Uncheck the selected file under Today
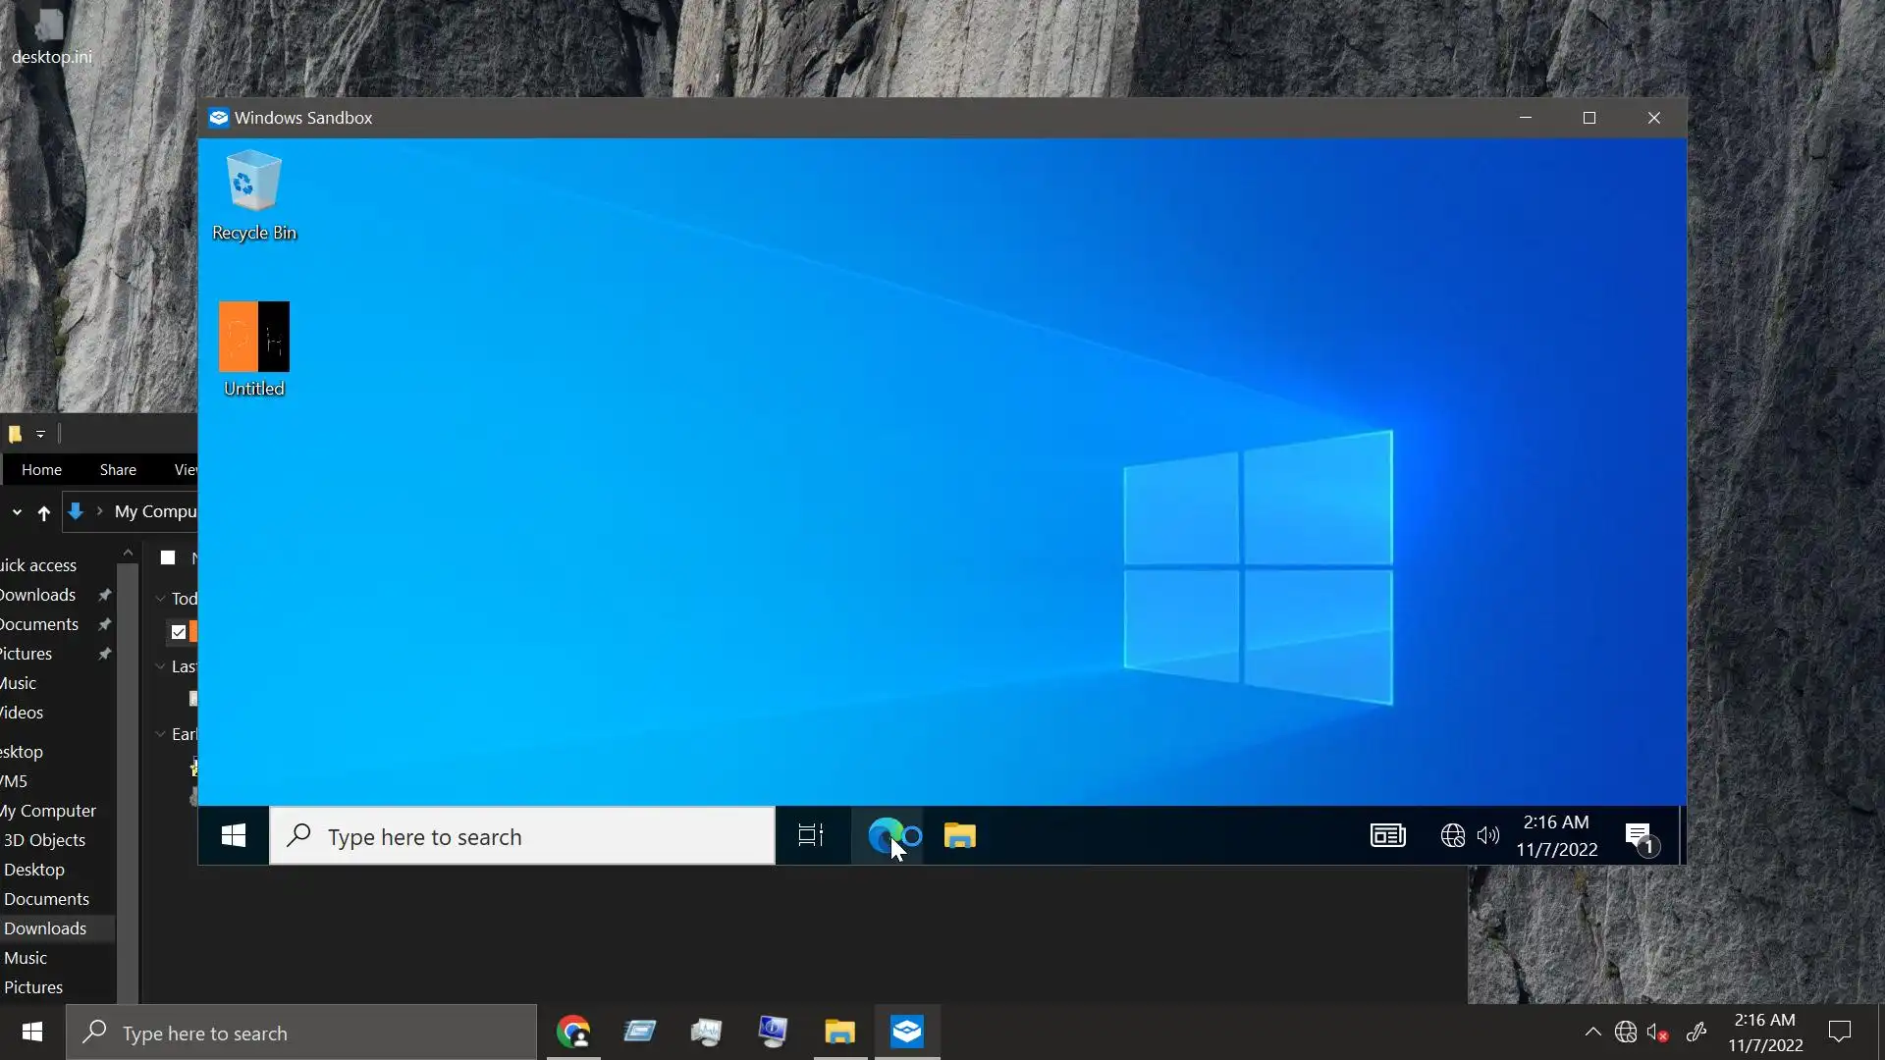The width and height of the screenshot is (1885, 1060). (179, 632)
